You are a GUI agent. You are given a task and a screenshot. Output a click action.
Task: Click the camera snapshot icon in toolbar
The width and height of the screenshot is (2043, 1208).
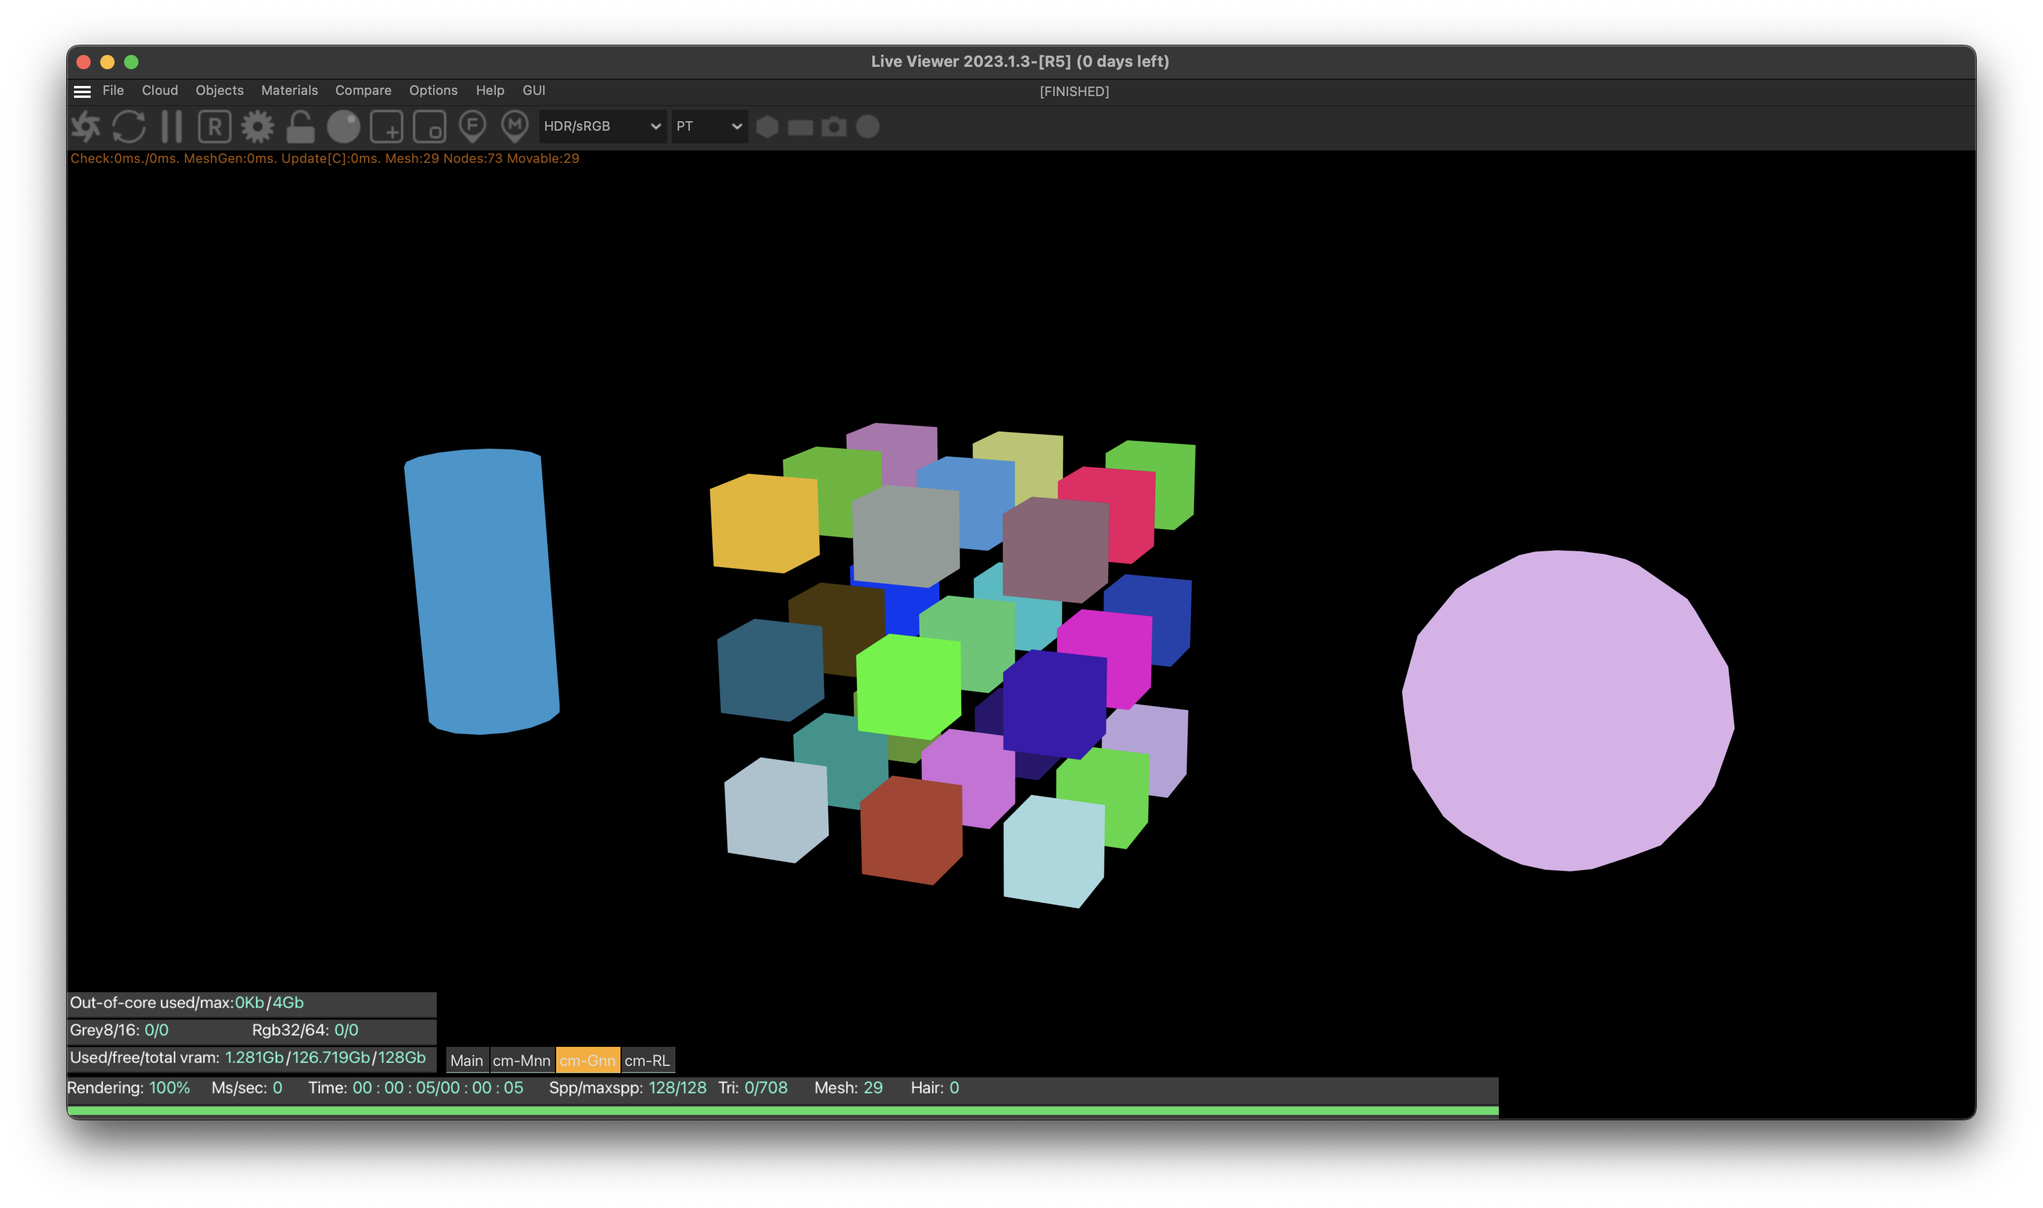coord(834,126)
